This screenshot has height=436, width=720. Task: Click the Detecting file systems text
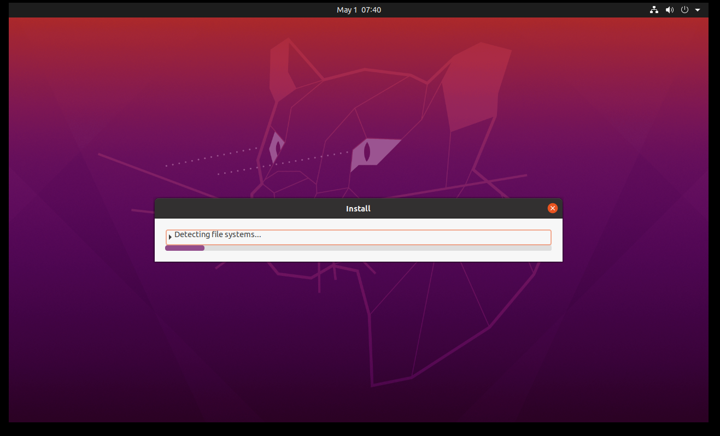pyautogui.click(x=218, y=234)
